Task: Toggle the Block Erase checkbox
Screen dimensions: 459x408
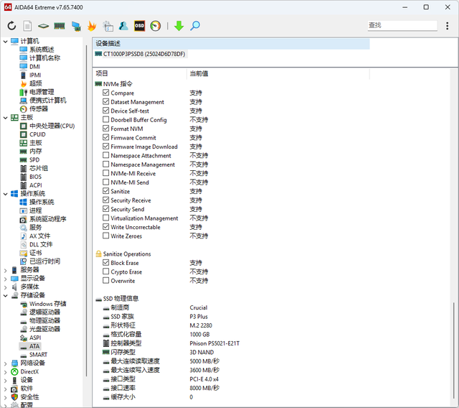Action: 105,263
